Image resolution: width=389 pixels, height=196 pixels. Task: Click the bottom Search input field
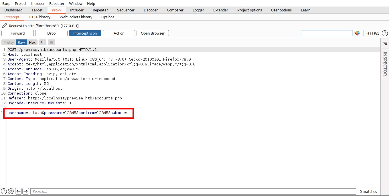193,191
